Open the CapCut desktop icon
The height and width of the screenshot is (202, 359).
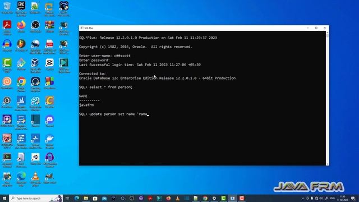click(x=49, y=64)
